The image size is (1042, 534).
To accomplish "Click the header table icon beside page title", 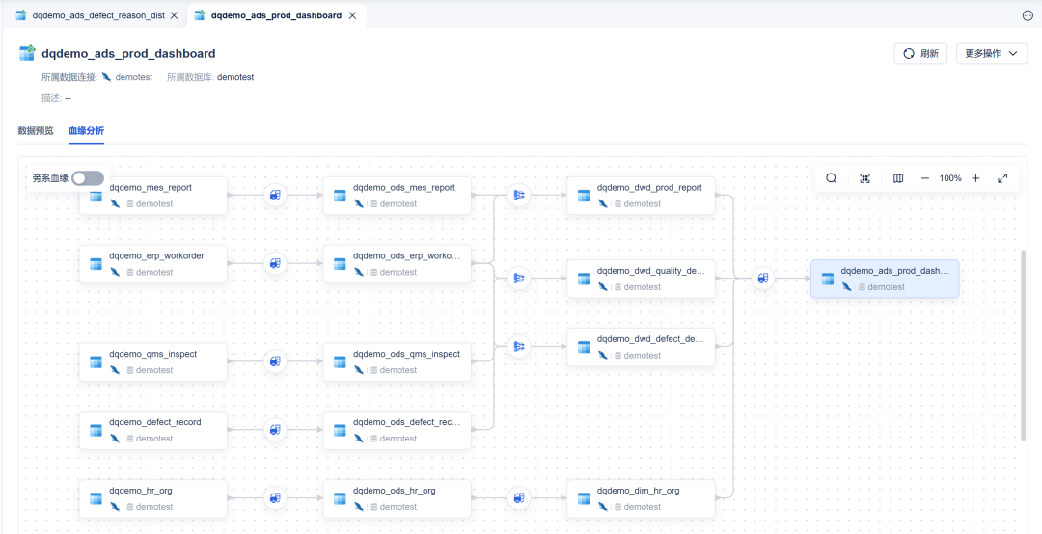I will [27, 53].
